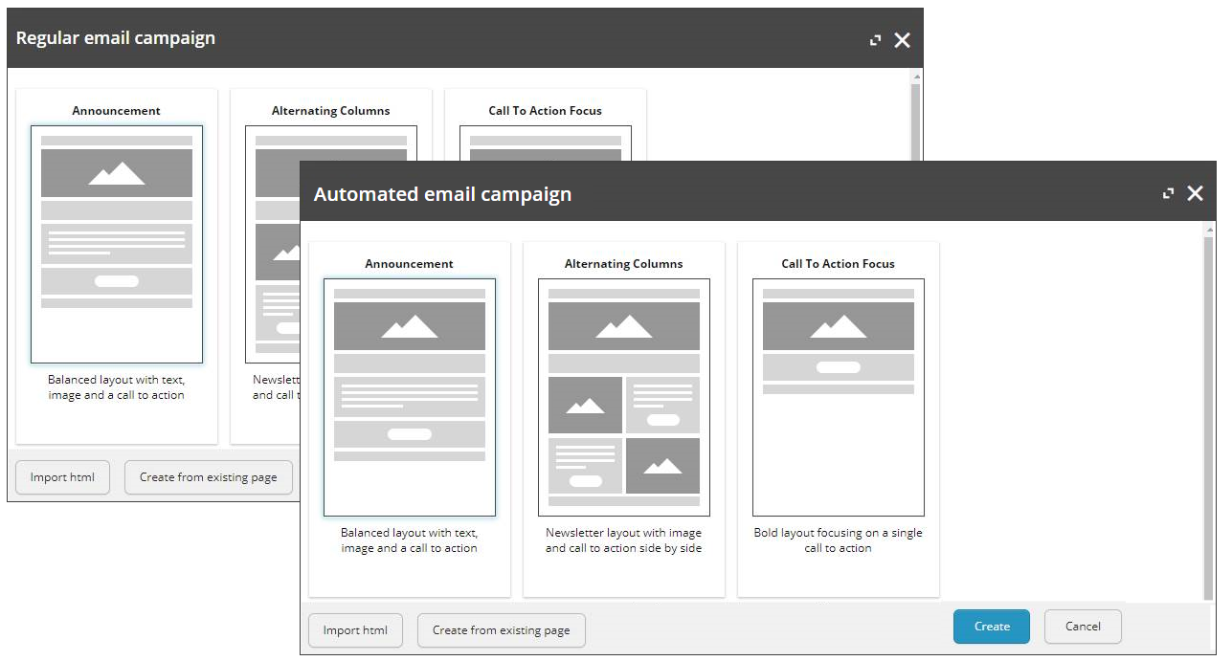Click 'Bold layout focusing on a single' description
This screenshot has width=1232, height=661.
pos(839,540)
